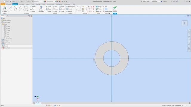Click the save icon in quick access toolbar
This screenshot has width=191, height=107.
point(10,1)
